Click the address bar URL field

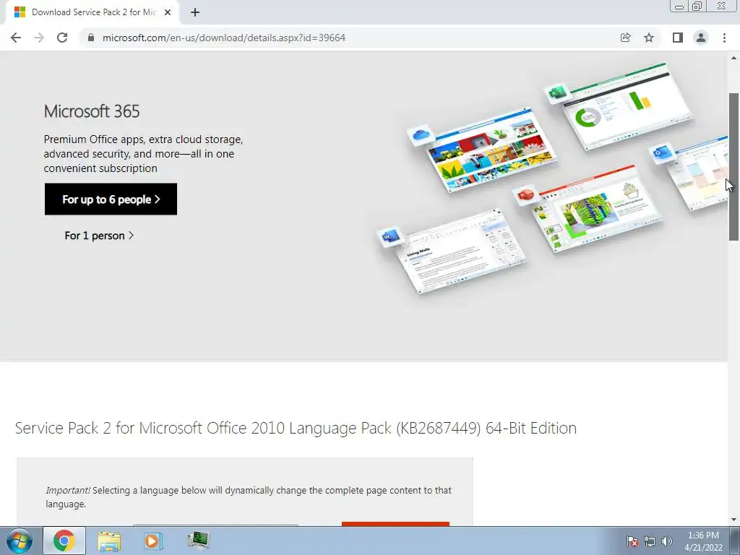click(x=224, y=38)
